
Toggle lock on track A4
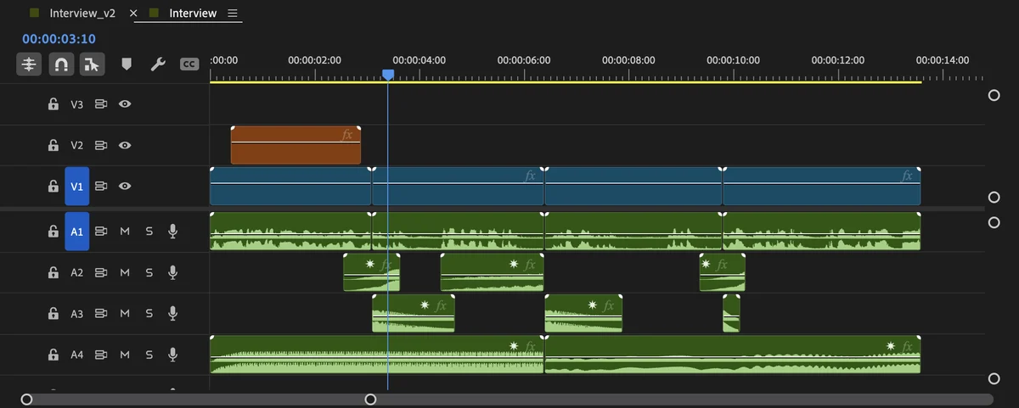(x=53, y=355)
